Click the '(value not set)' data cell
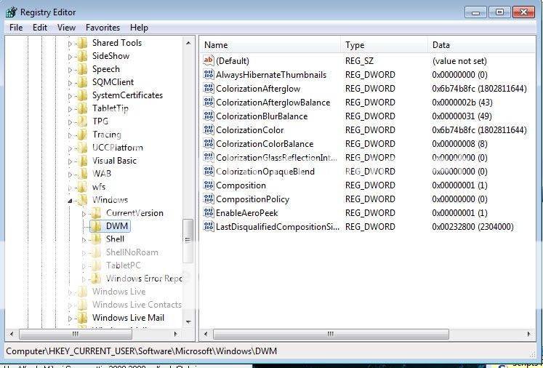The height and width of the screenshot is (368, 543). pyautogui.click(x=459, y=61)
